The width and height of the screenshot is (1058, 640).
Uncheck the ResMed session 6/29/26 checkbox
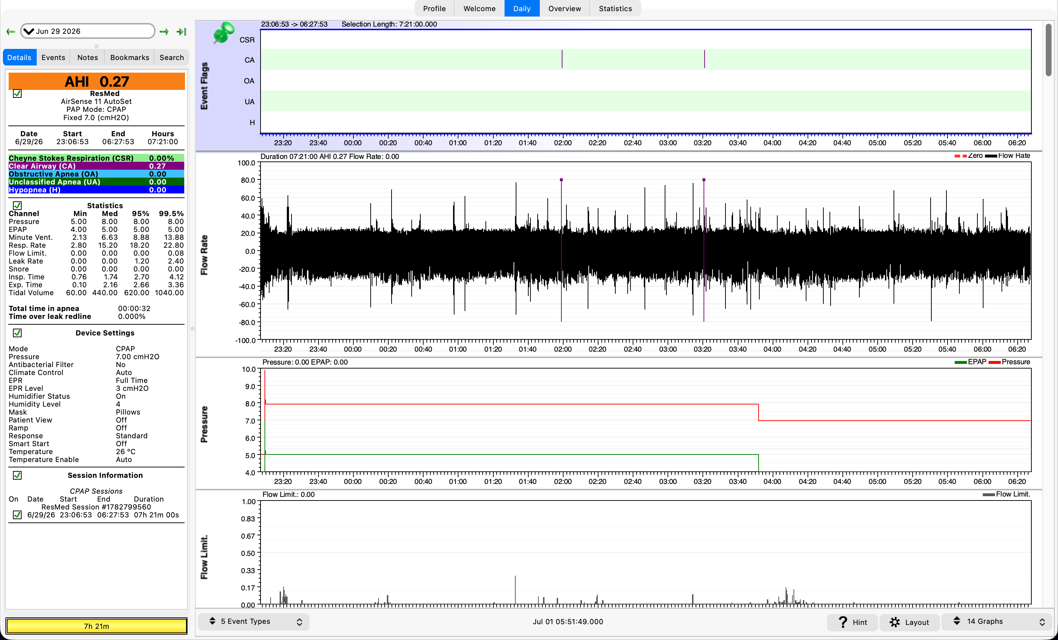(x=17, y=515)
